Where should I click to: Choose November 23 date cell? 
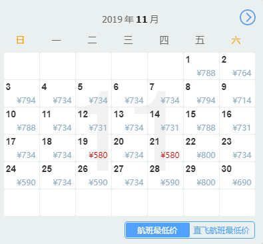click(x=237, y=148)
